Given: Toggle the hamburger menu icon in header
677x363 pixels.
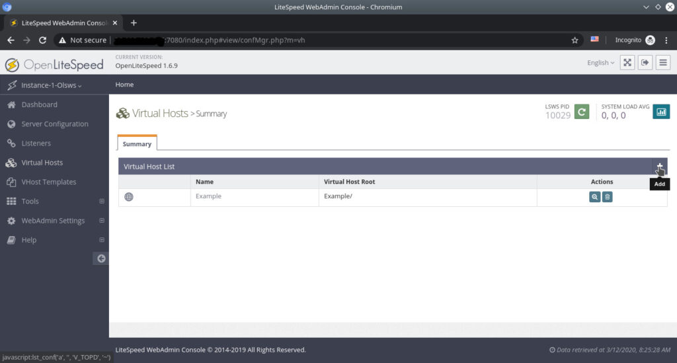Looking at the screenshot, I should 662,63.
